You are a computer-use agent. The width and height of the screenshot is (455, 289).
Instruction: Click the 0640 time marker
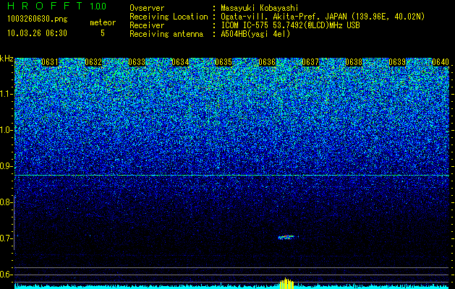pyautogui.click(x=441, y=62)
